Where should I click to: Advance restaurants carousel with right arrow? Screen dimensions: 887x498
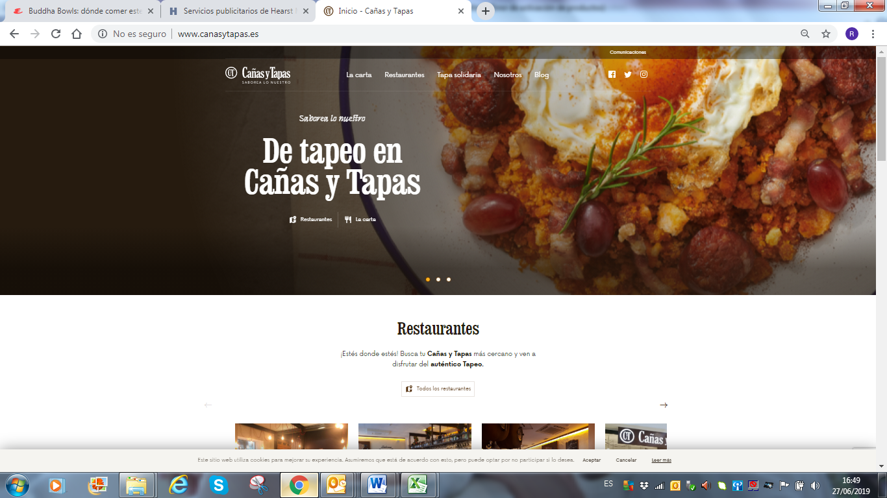pyautogui.click(x=664, y=405)
